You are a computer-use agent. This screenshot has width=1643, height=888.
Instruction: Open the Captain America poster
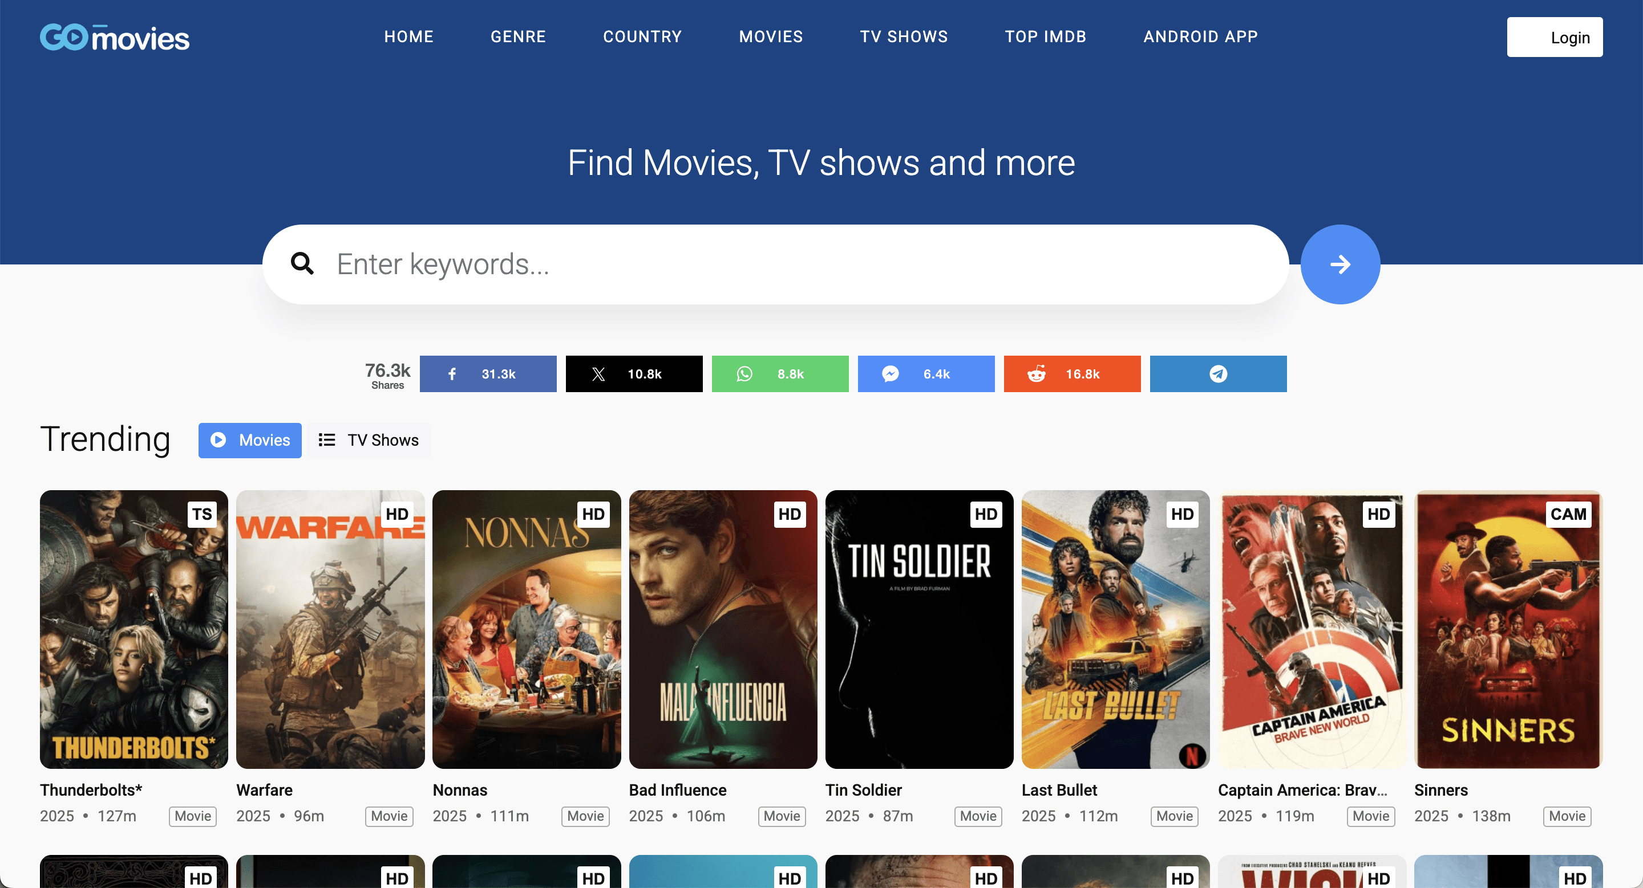tap(1312, 629)
